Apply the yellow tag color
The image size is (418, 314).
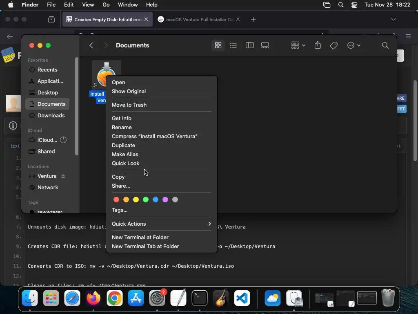click(x=136, y=200)
